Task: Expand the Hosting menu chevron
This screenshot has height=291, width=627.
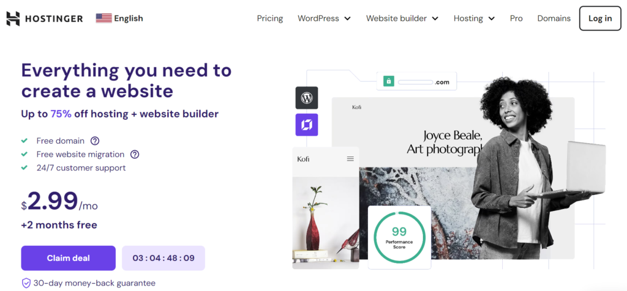Action: [492, 19]
